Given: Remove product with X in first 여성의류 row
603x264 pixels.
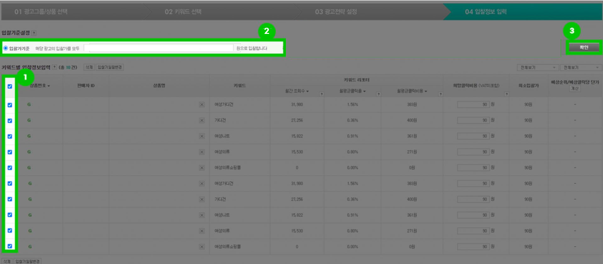Looking at the screenshot, I should tap(201, 152).
